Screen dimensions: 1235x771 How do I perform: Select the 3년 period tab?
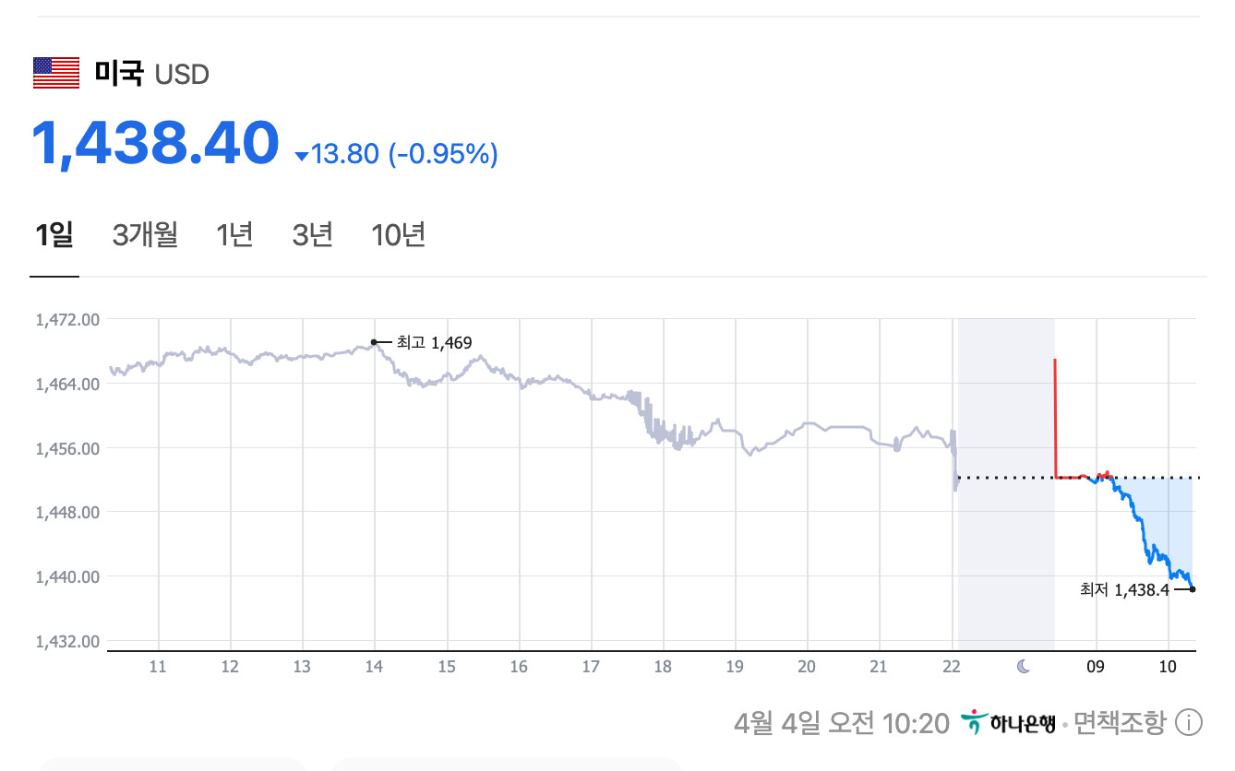[312, 235]
